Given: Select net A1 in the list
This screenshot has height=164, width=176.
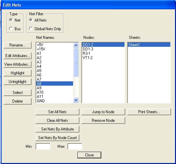Looking at the screenshot, I should tap(54, 53).
